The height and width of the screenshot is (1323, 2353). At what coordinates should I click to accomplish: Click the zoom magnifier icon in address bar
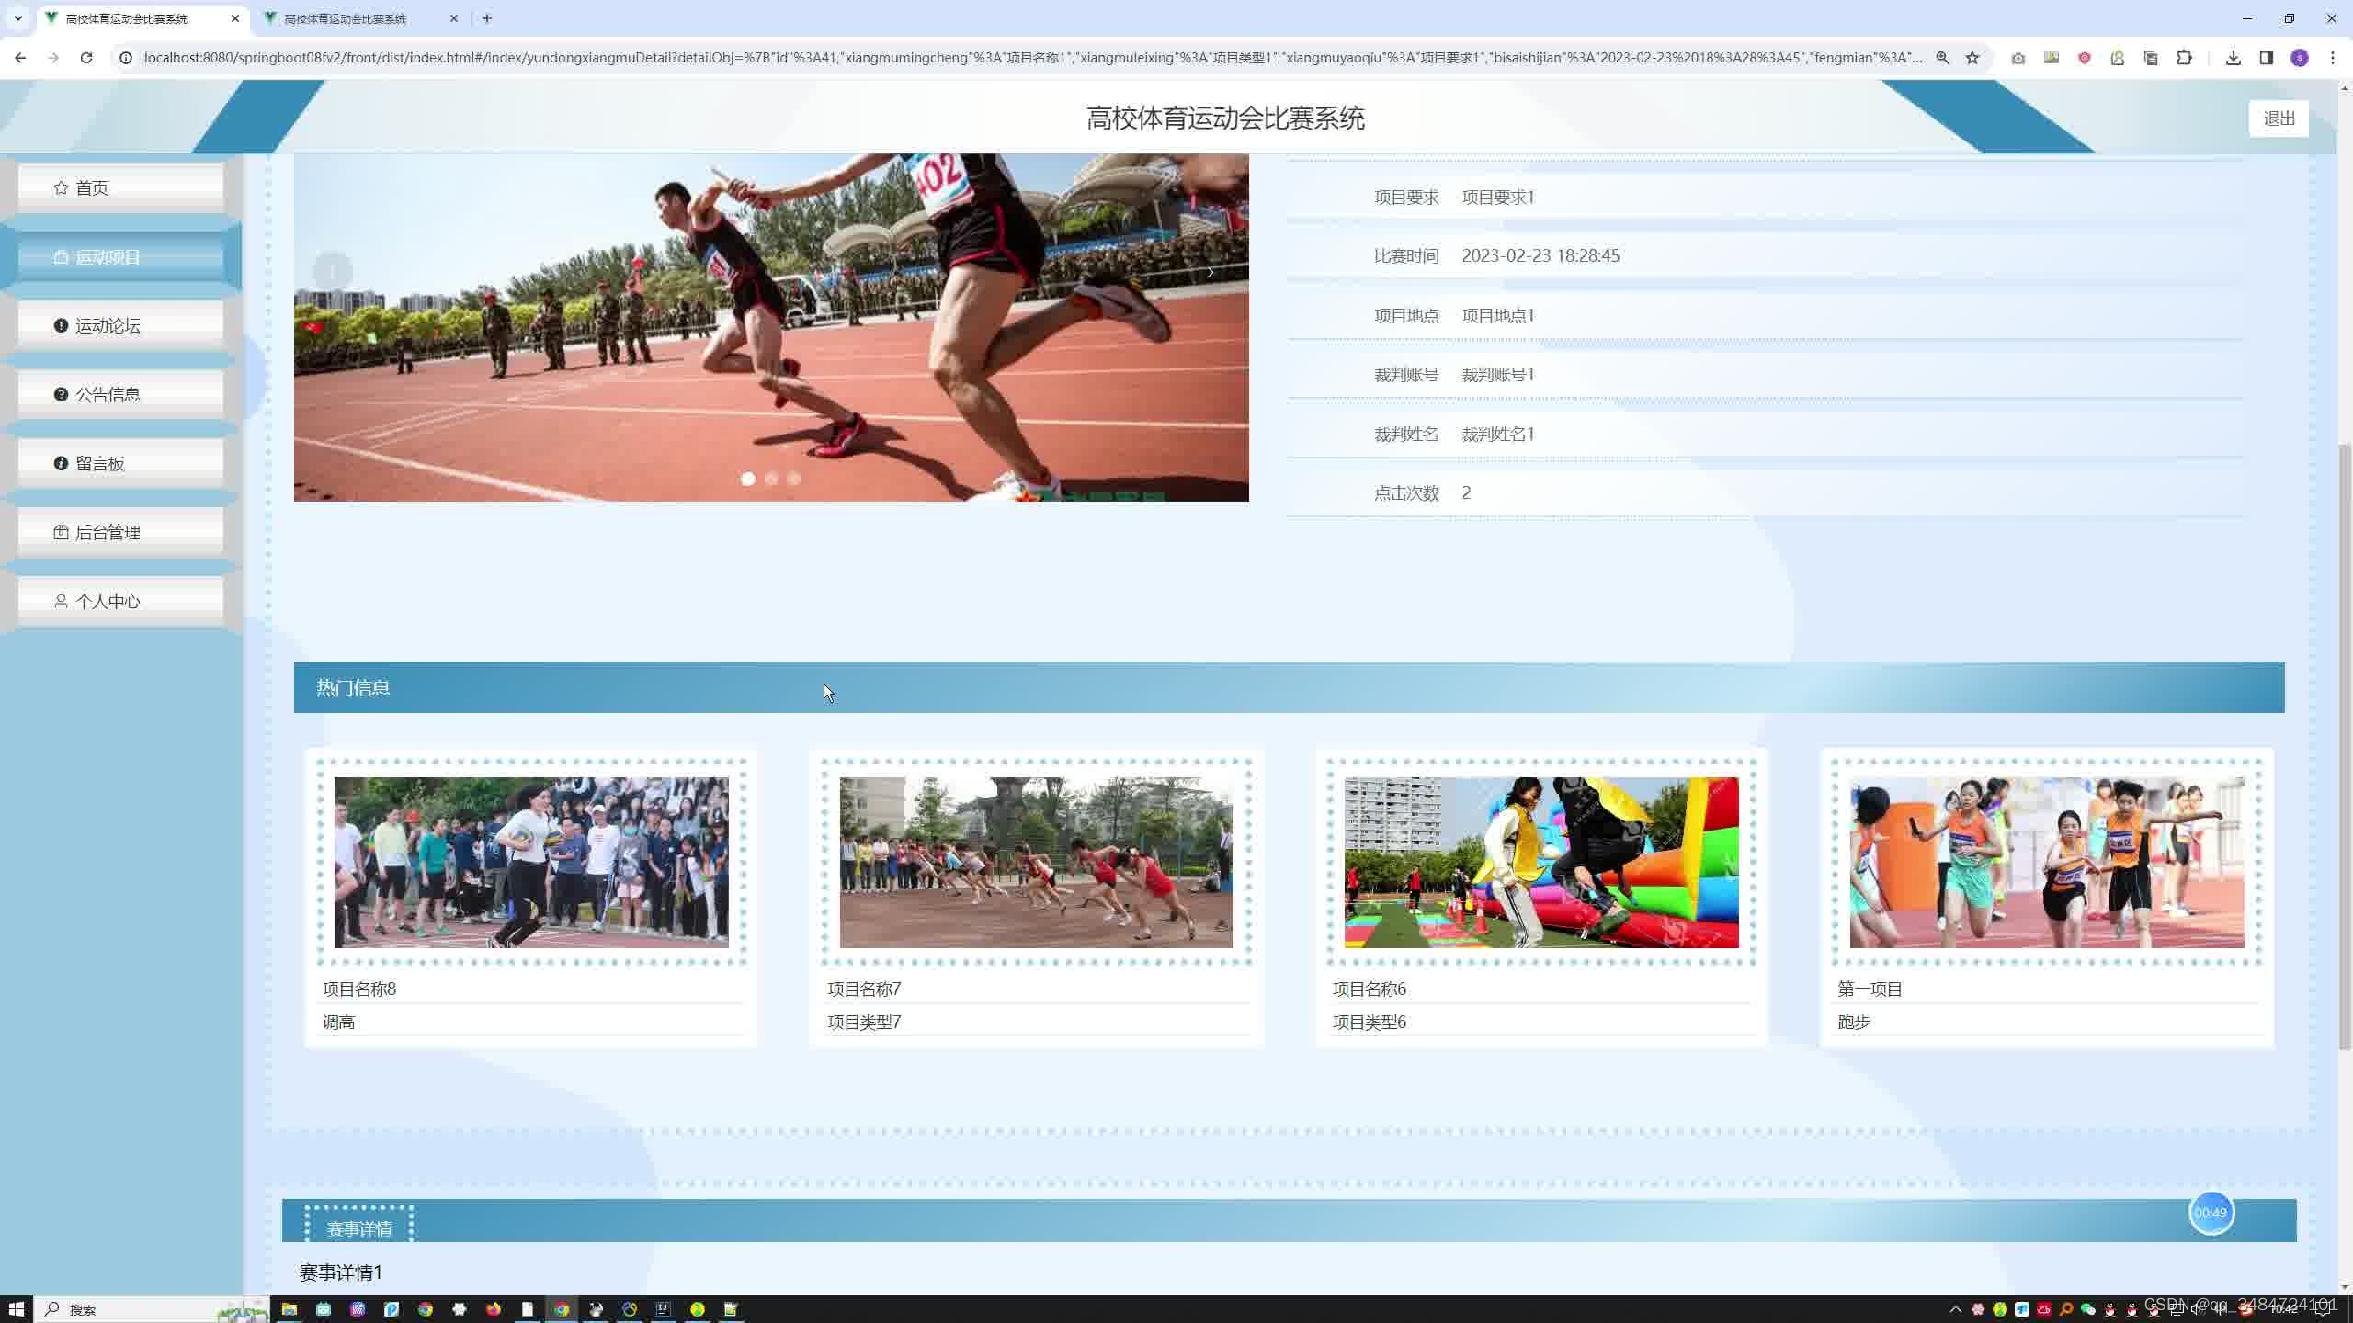click(x=1942, y=58)
